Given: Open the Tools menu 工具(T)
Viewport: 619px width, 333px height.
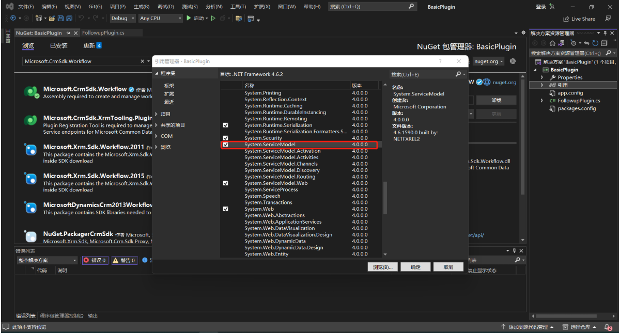Looking at the screenshot, I should pos(238,7).
